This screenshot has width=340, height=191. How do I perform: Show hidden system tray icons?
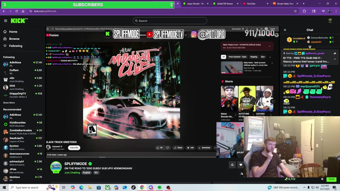304,188
